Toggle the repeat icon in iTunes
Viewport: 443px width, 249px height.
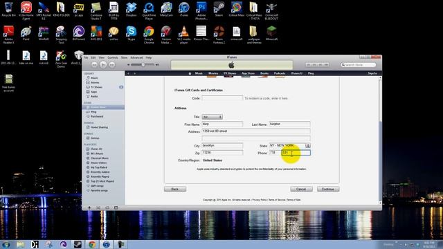coord(107,207)
